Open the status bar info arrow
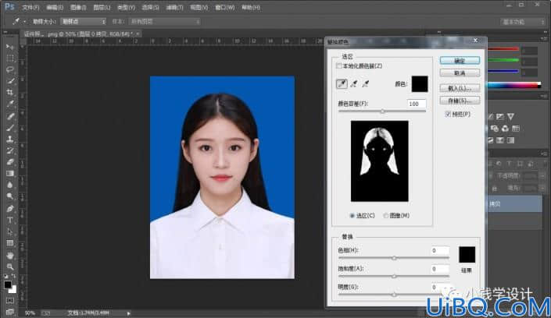The height and width of the screenshot is (318, 551). click(129, 313)
